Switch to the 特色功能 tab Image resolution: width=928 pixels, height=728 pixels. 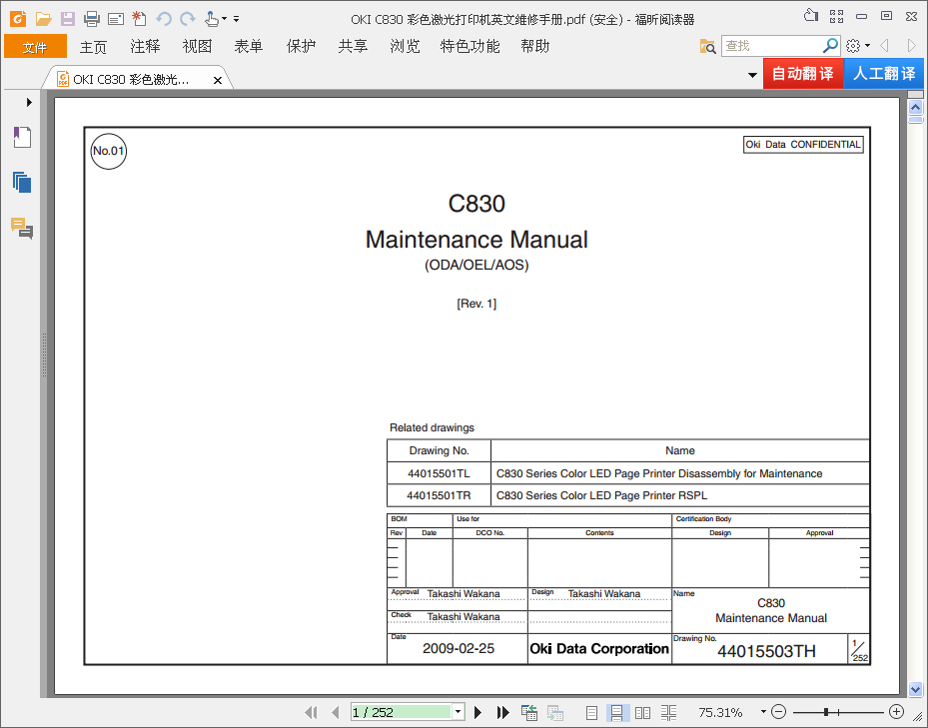[x=469, y=47]
